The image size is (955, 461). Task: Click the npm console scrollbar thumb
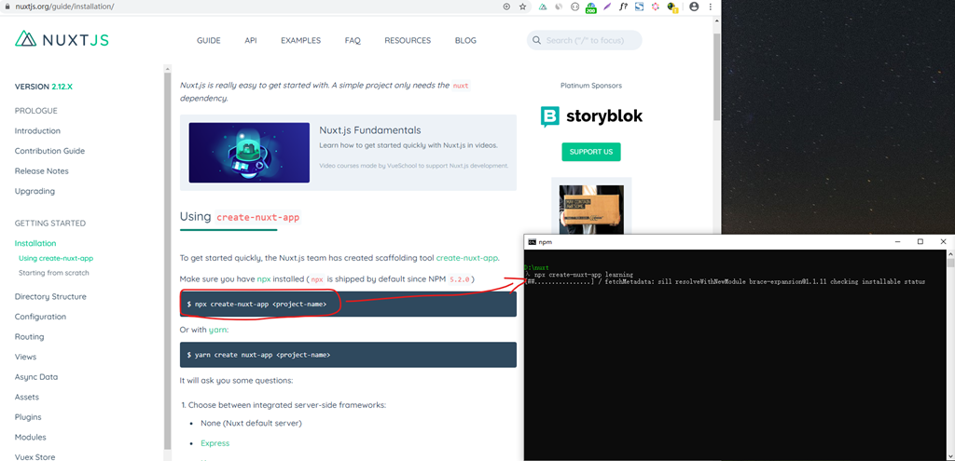coord(950,263)
